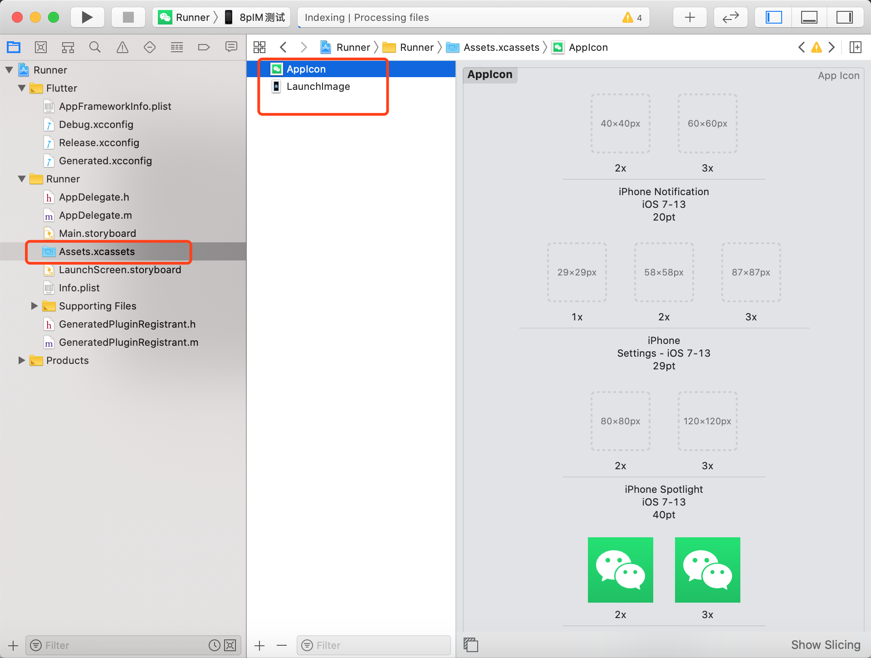This screenshot has height=658, width=871.
Task: Select LaunchImage in the asset list
Action: pyautogui.click(x=318, y=86)
